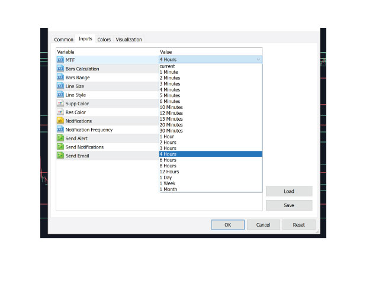
Task: Switch to the Inputs tab
Action: (85, 38)
